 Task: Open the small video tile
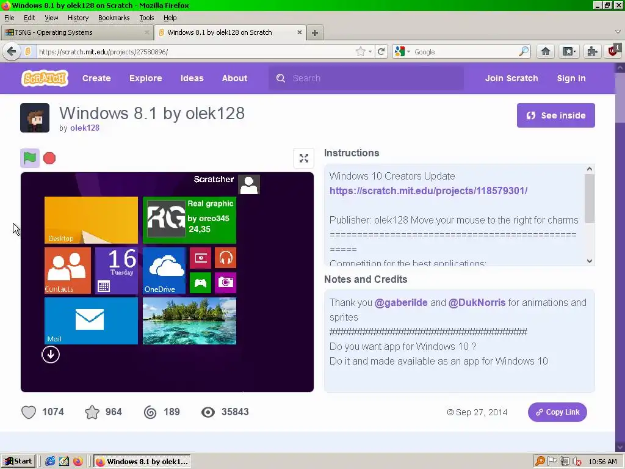pyautogui.click(x=200, y=258)
